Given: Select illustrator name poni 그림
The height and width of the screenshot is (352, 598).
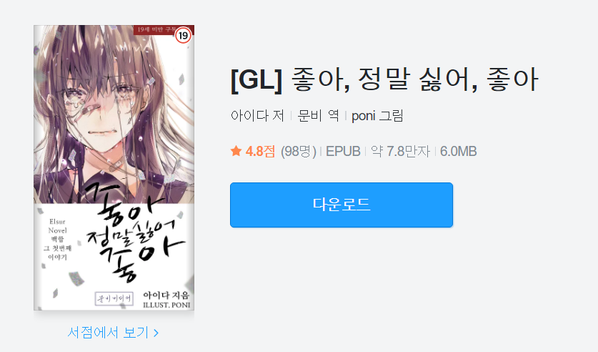Looking at the screenshot, I should tap(377, 115).
